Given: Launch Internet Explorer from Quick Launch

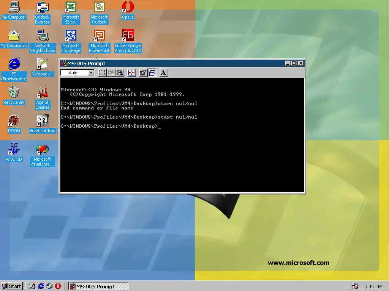Looking at the screenshot, I should pyautogui.click(x=41, y=286).
